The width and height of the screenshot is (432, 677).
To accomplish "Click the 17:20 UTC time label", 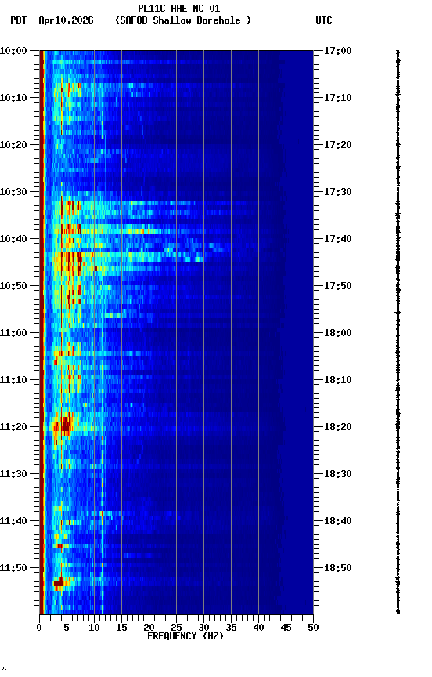I will 338,145.
